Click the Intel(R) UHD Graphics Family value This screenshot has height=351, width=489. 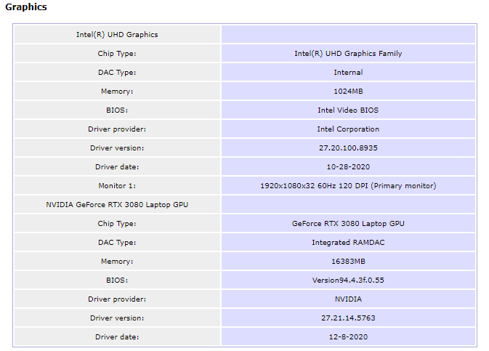point(348,54)
